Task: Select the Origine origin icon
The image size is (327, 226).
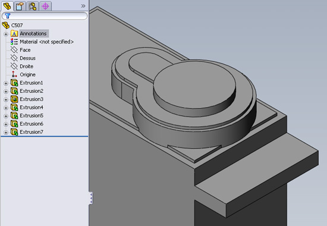Action: coord(14,74)
